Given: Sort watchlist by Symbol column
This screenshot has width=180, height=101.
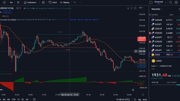Looking at the screenshot, I should (155, 15).
